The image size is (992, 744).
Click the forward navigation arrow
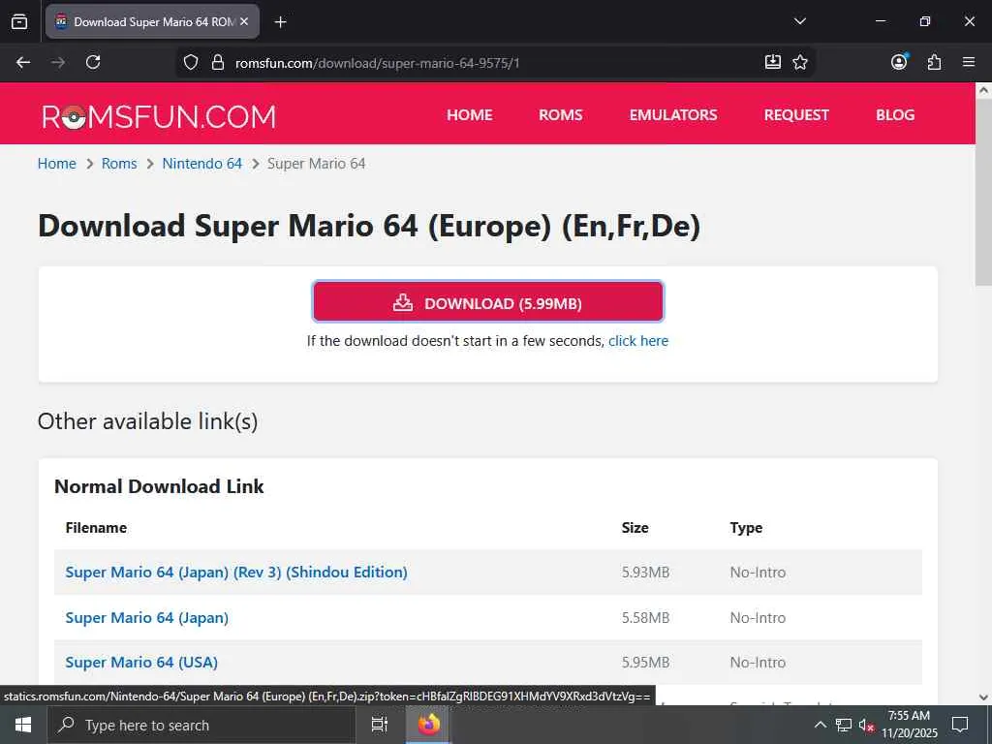(58, 62)
